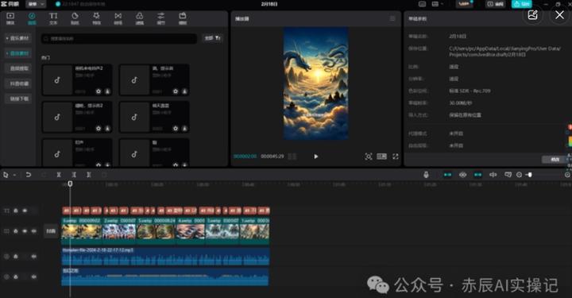Hide the text subtitle track
The width and height of the screenshot is (572, 298).
click(x=25, y=211)
